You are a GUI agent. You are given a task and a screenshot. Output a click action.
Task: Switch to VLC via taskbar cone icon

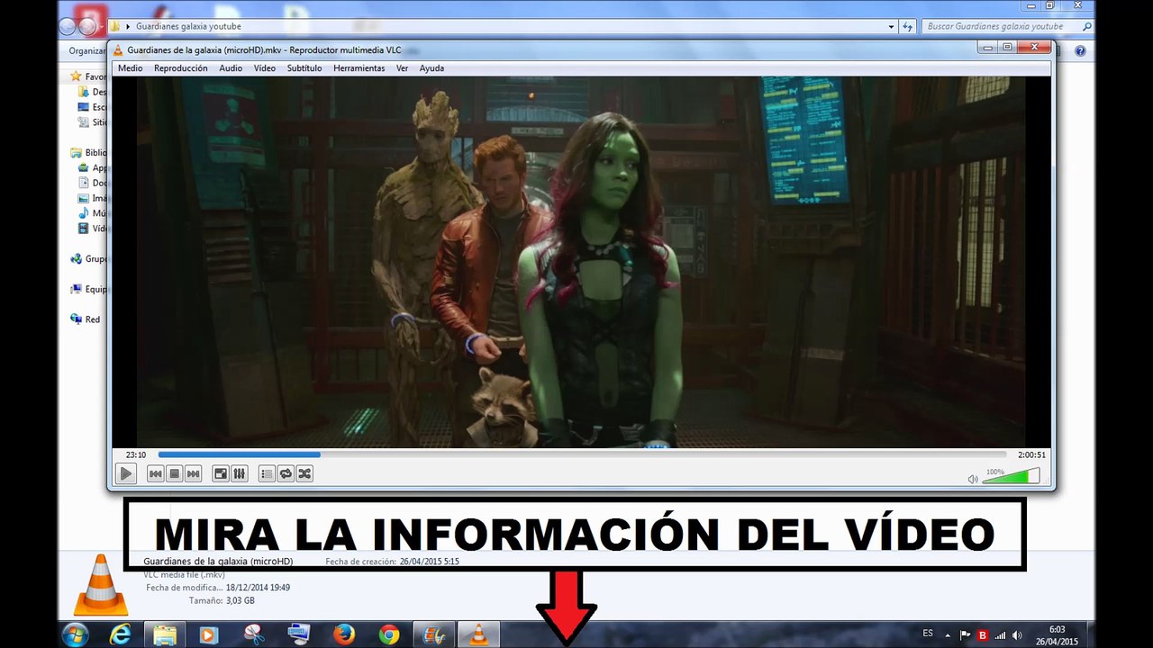[x=479, y=634]
